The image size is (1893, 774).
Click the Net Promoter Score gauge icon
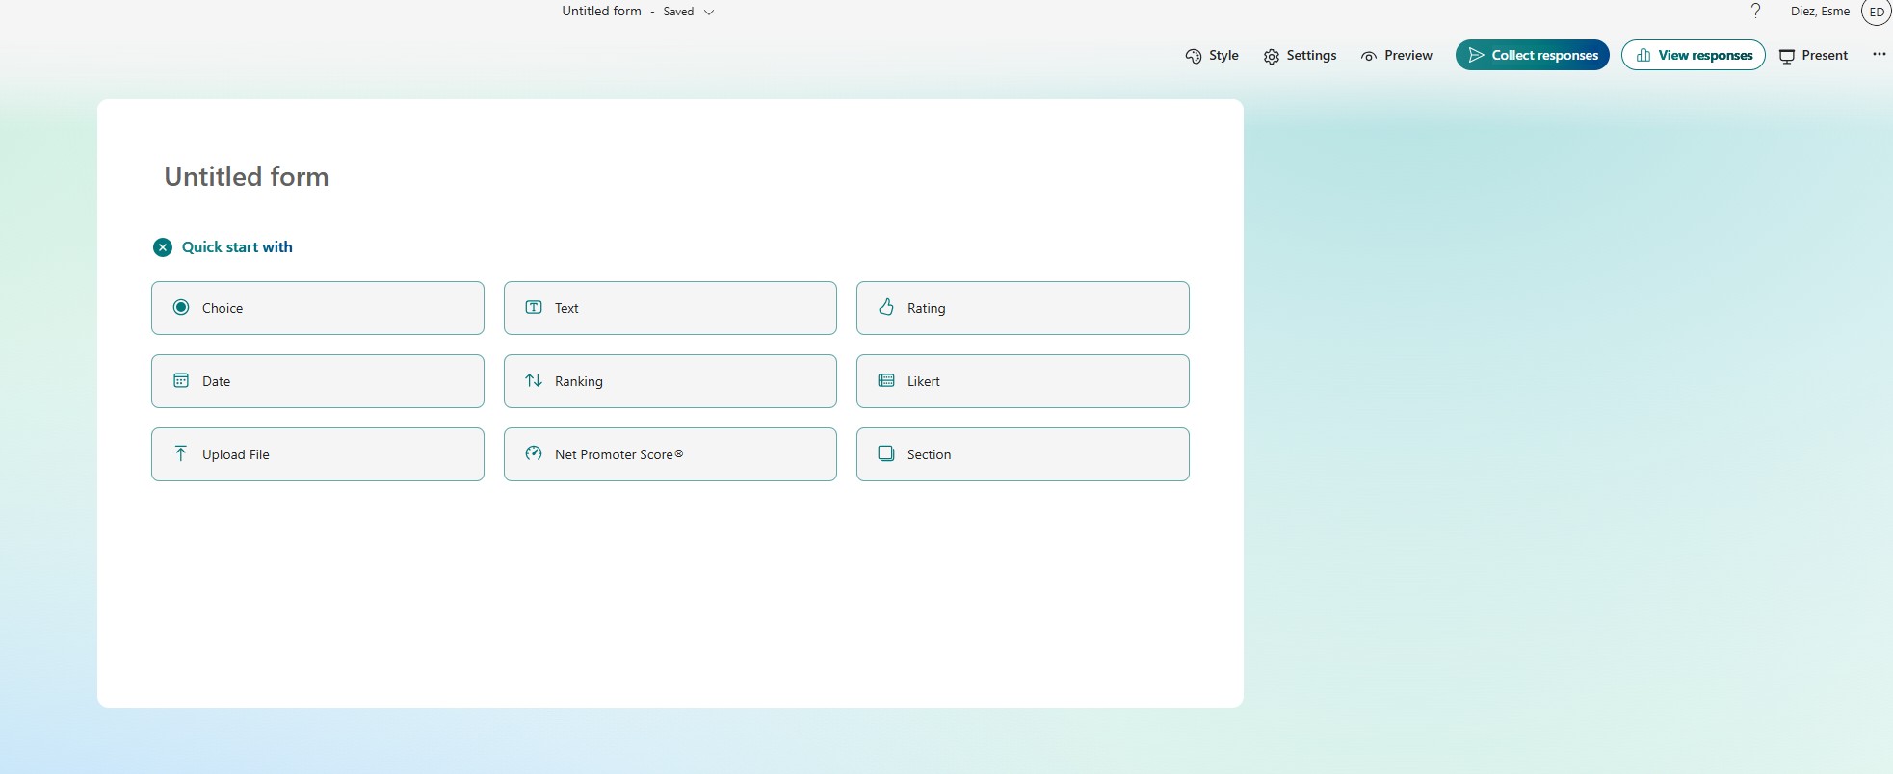click(x=533, y=453)
